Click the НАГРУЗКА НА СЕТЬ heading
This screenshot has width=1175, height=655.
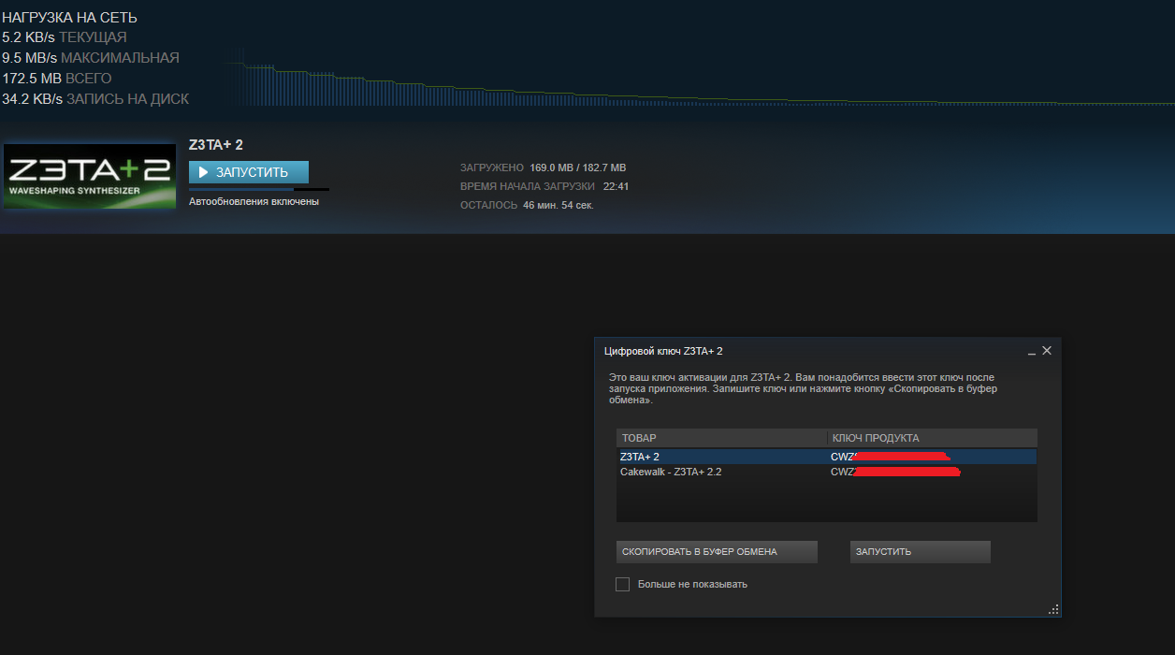(x=69, y=18)
